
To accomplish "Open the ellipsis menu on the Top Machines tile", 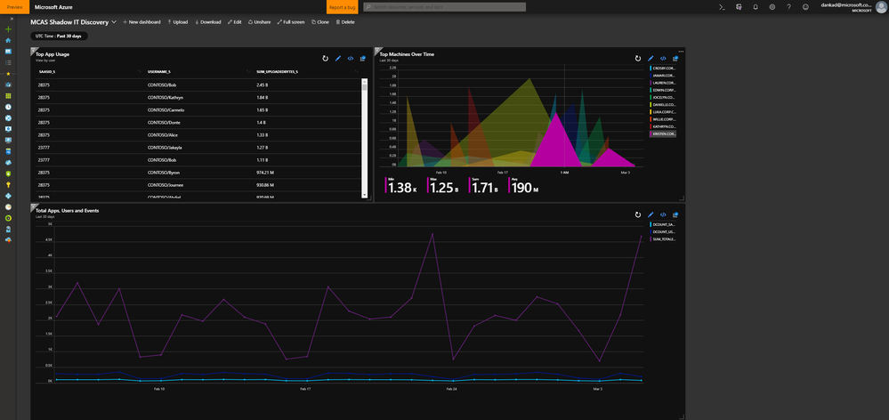I will click(681, 50).
